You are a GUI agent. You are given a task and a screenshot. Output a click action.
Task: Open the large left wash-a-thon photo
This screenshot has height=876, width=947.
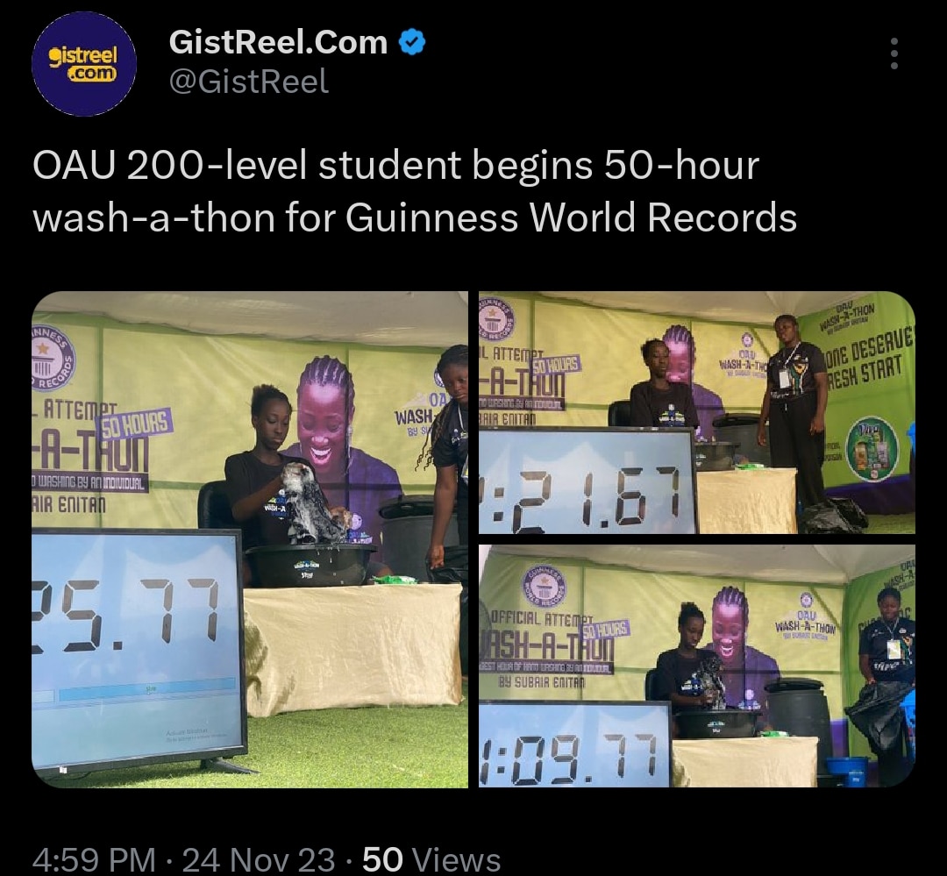[x=249, y=539]
